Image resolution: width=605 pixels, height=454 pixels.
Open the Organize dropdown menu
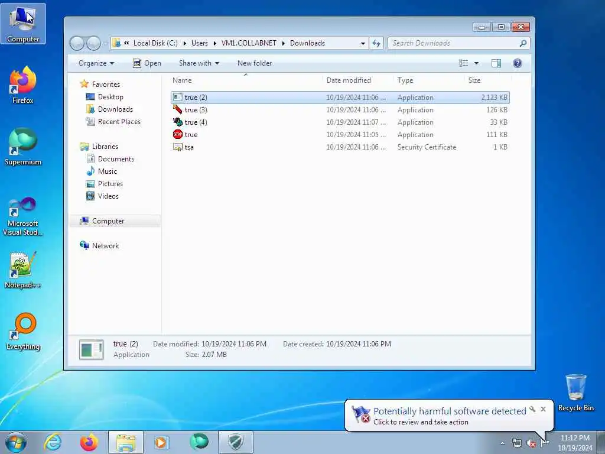coord(96,63)
